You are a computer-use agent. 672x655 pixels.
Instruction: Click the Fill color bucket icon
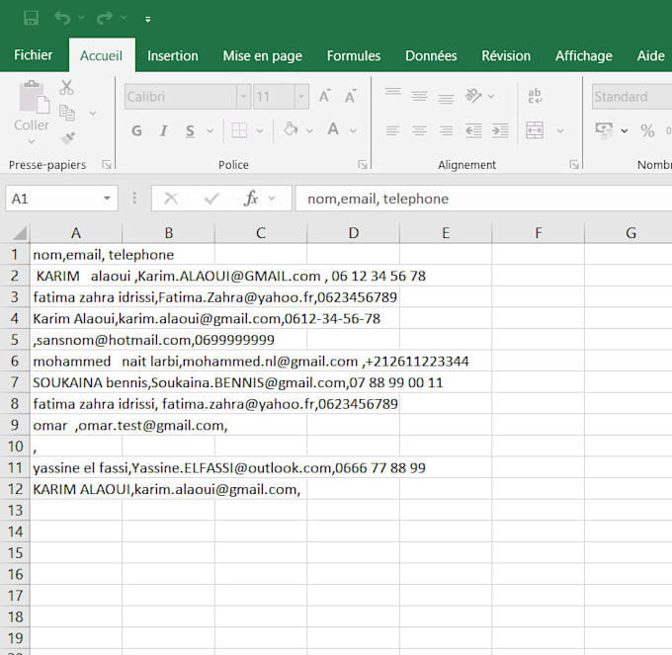(291, 129)
